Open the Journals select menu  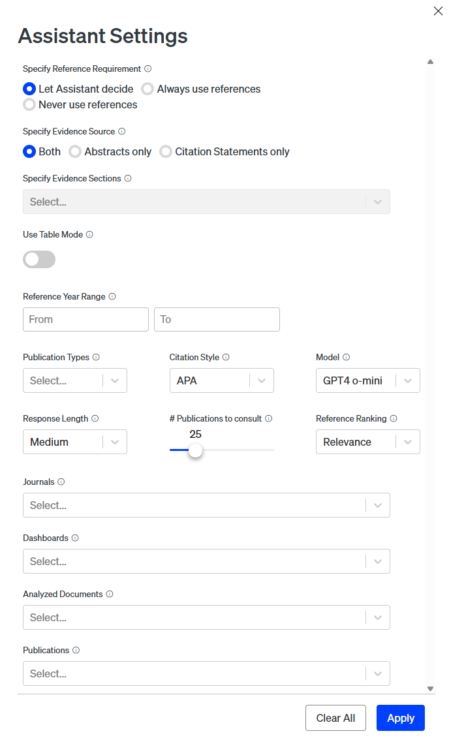click(x=206, y=505)
